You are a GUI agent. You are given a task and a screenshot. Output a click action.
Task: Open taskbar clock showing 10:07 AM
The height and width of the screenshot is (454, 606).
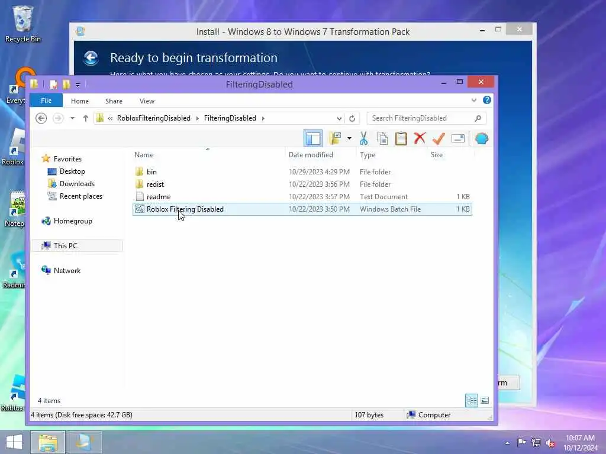click(x=580, y=443)
